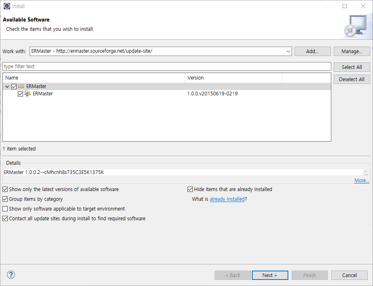Click the Add... button
This screenshot has width=373, height=286.
point(312,51)
